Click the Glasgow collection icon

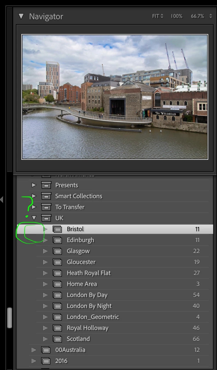click(x=57, y=251)
